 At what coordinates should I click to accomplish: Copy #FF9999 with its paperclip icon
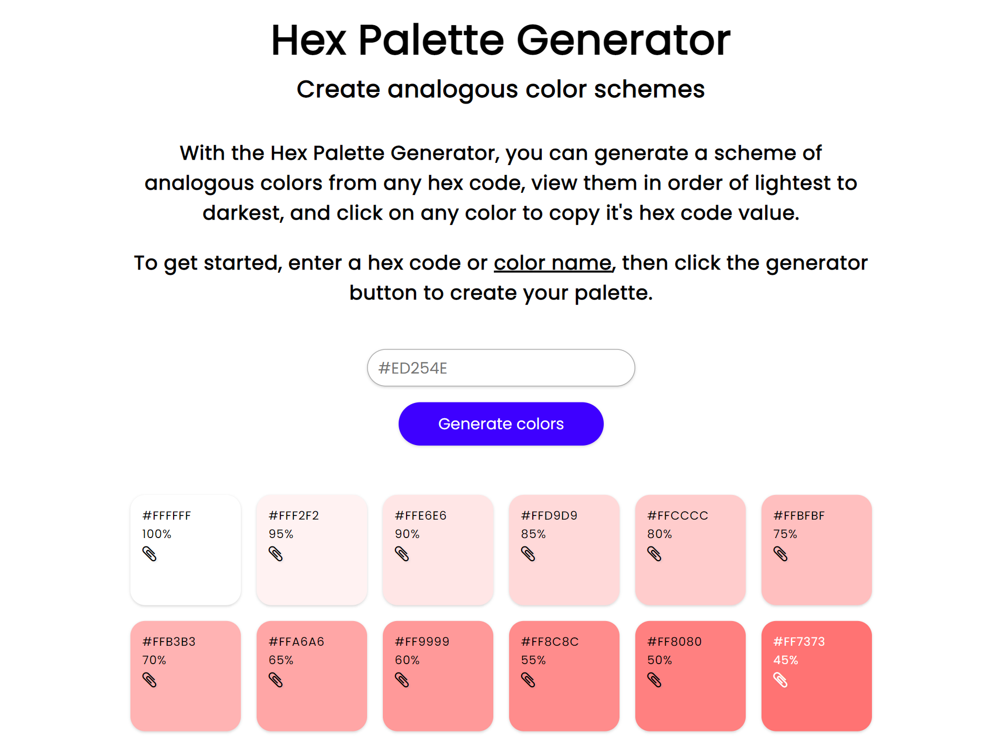[x=402, y=680]
